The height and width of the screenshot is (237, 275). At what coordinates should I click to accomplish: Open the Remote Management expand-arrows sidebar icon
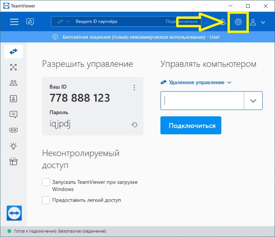click(14, 67)
